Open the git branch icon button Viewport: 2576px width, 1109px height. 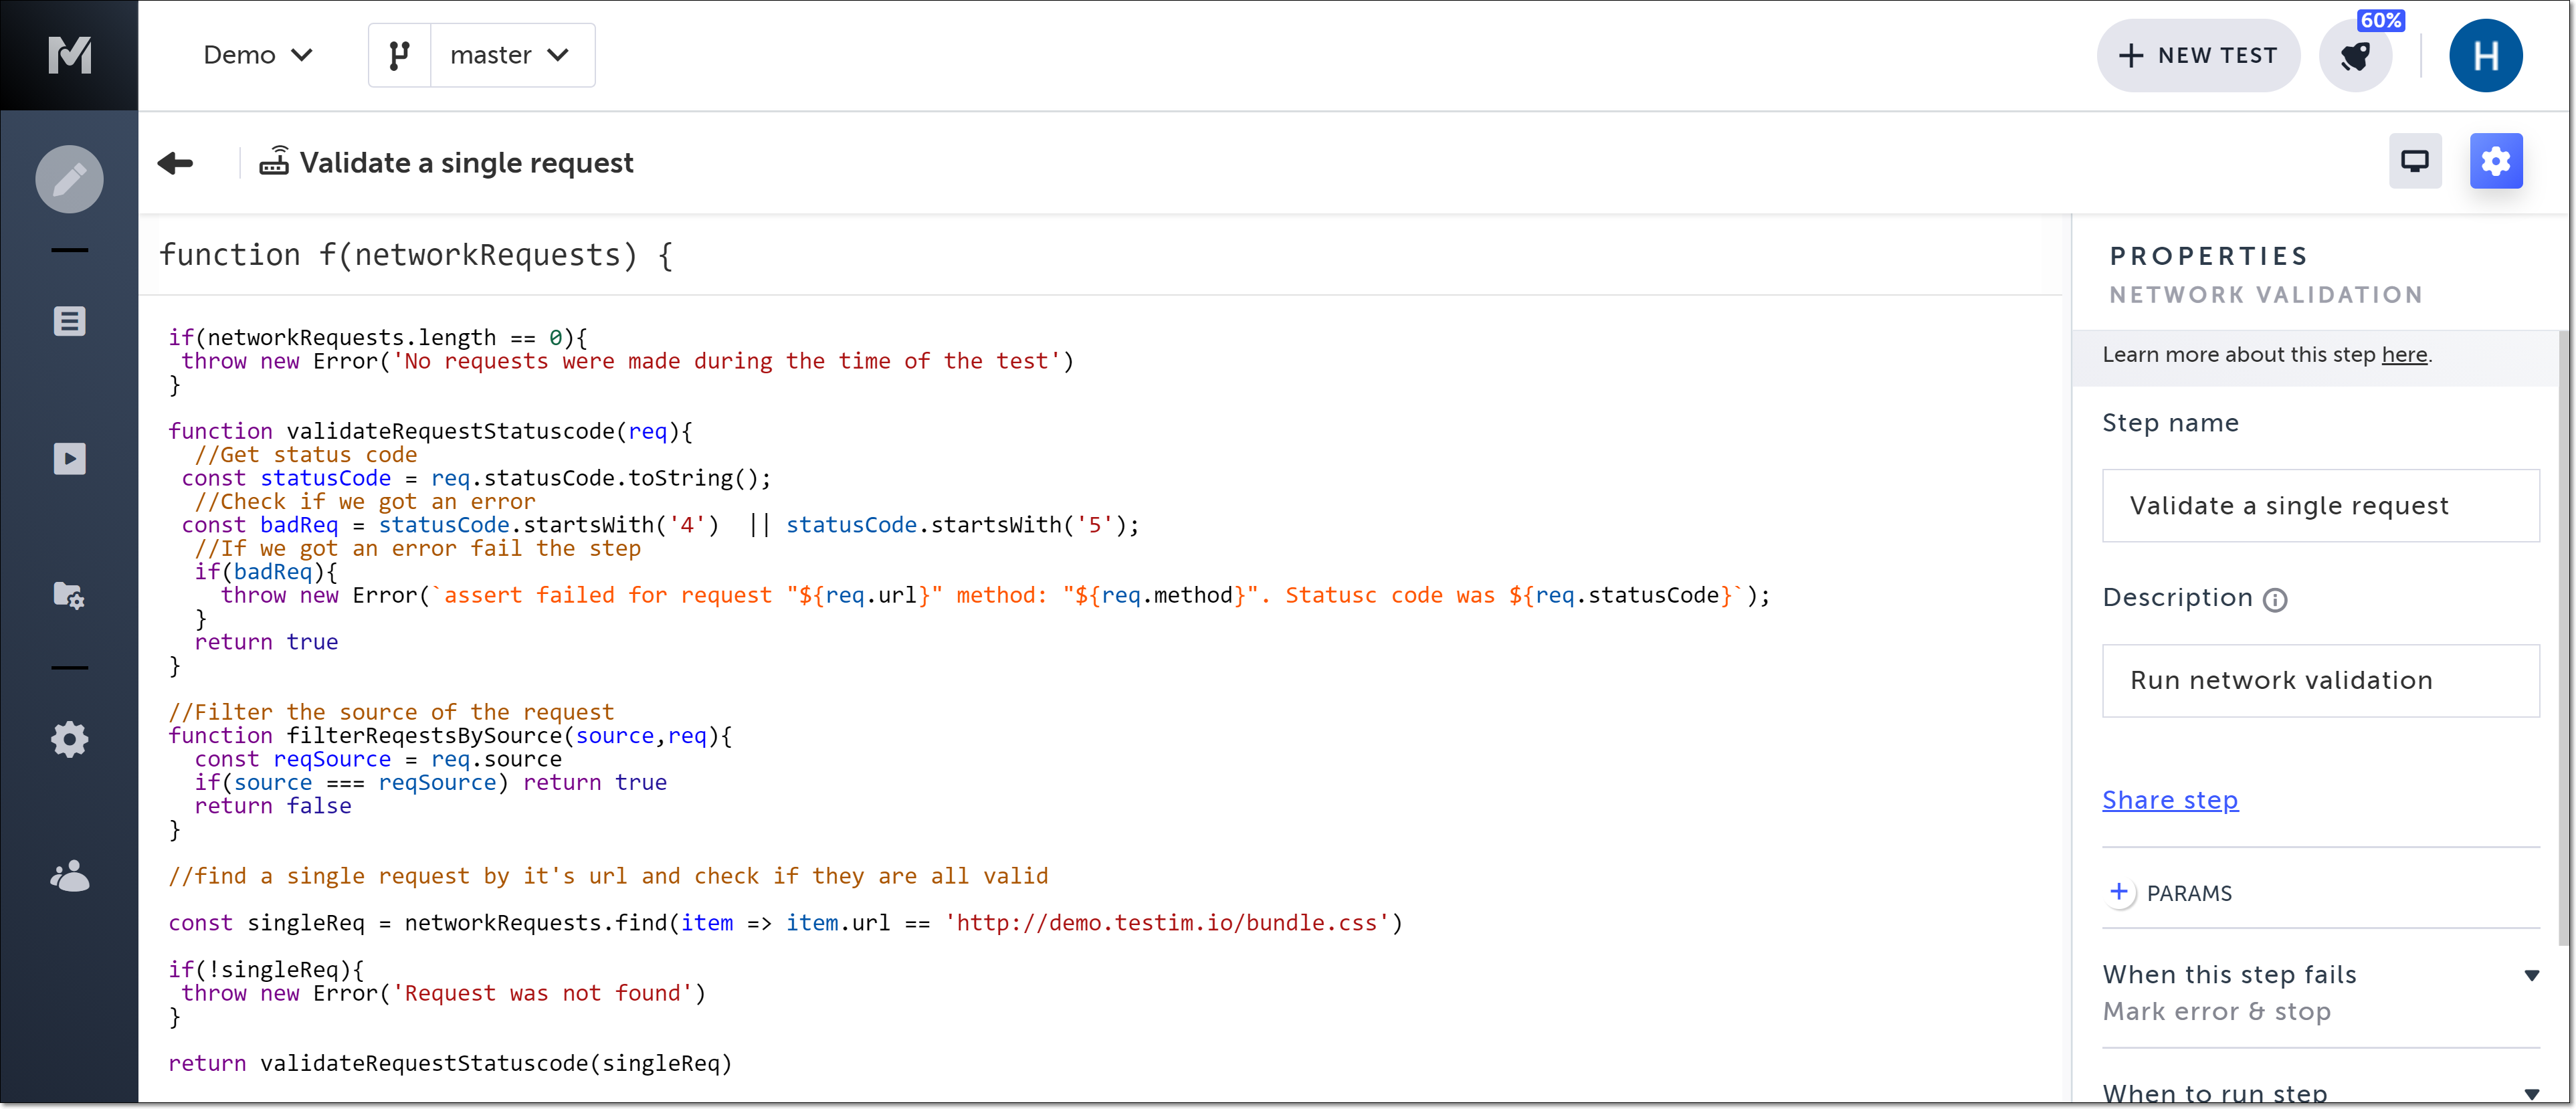coord(399,55)
